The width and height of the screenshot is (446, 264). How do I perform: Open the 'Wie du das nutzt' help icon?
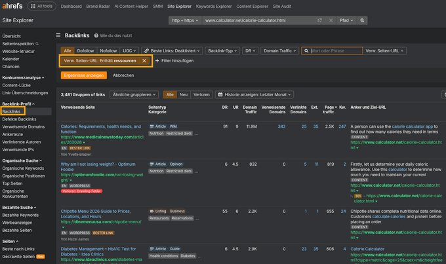pos(96,35)
